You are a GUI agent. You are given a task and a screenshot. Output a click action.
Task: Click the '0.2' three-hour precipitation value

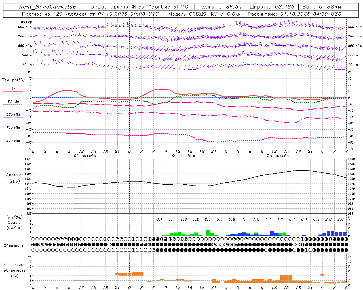click(316, 219)
